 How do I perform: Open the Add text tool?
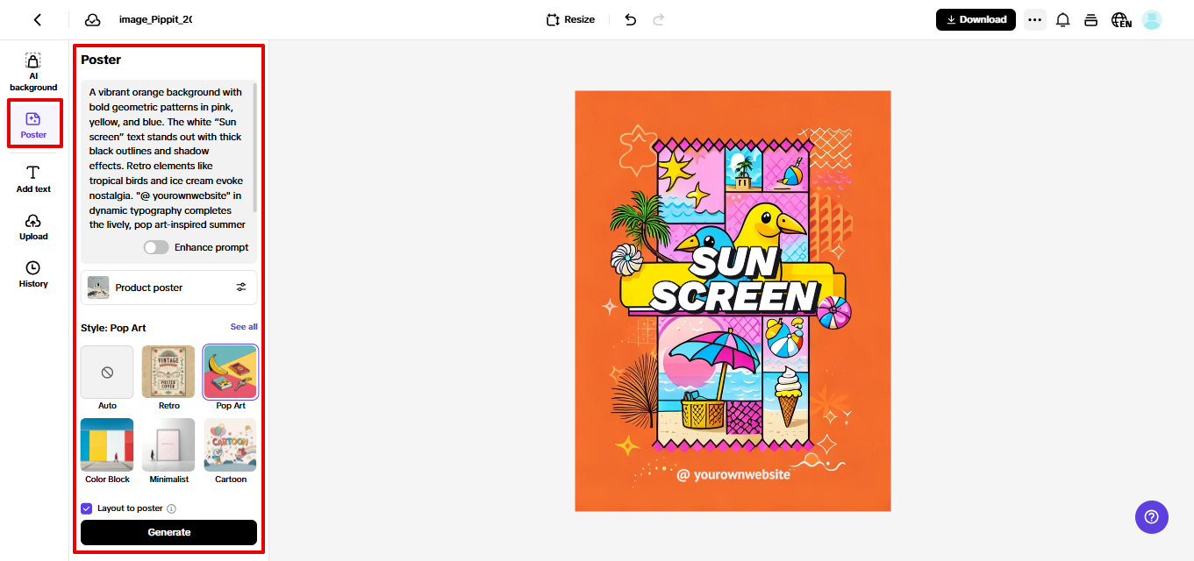click(33, 179)
